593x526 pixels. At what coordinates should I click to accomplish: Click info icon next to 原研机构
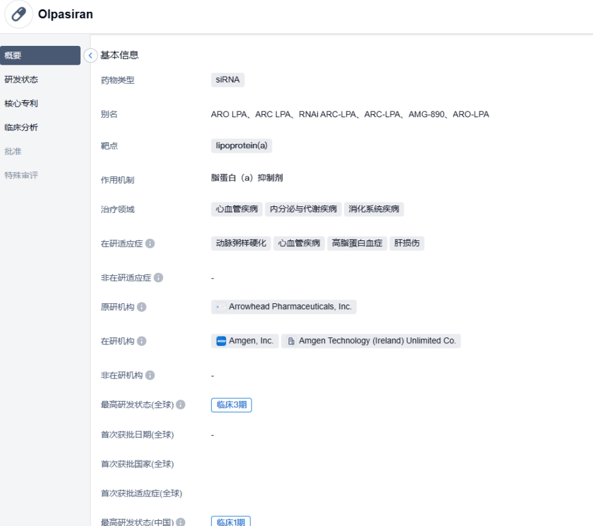pyautogui.click(x=142, y=307)
